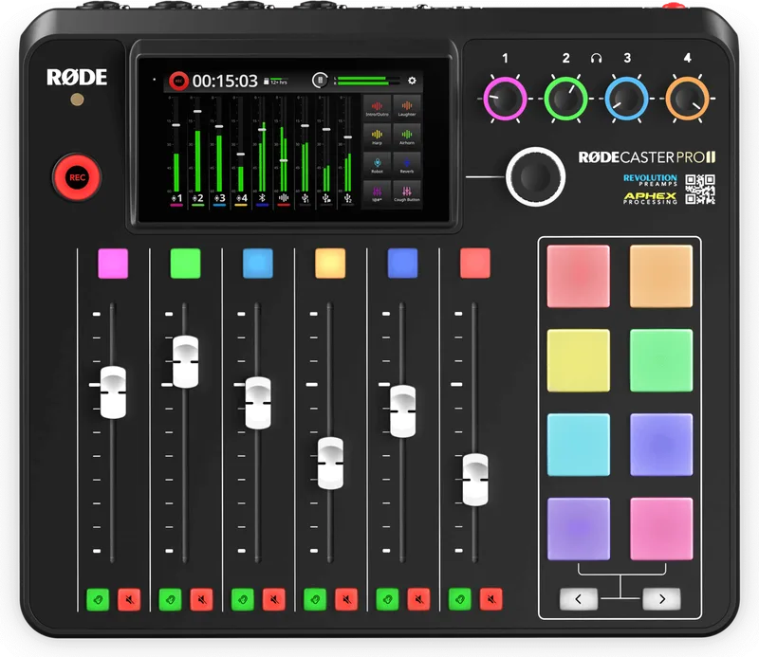The width and height of the screenshot is (759, 657).
Task: Click the fifth channel's physical fader knob
Action: click(402, 411)
